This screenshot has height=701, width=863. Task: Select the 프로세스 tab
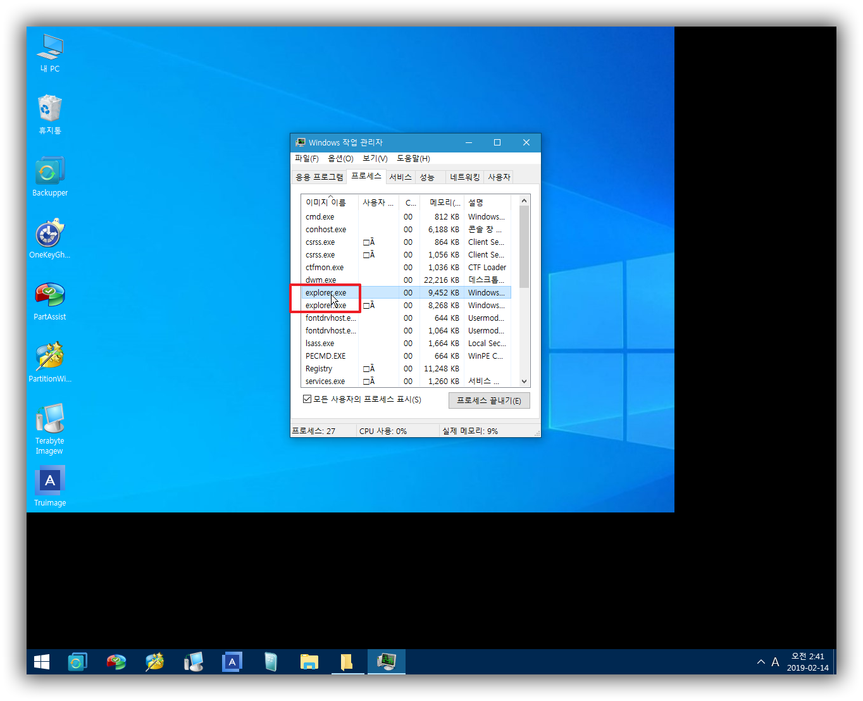tap(366, 176)
